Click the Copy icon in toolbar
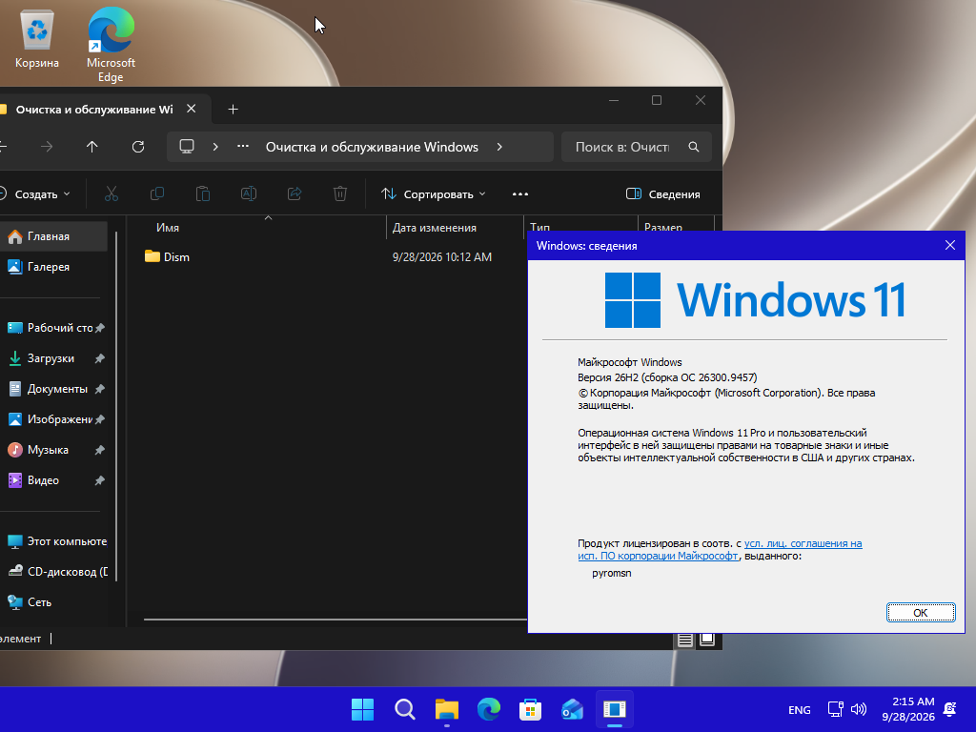 point(157,194)
